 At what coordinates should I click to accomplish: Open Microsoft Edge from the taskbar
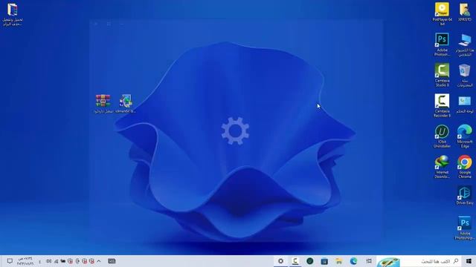[x=353, y=261]
